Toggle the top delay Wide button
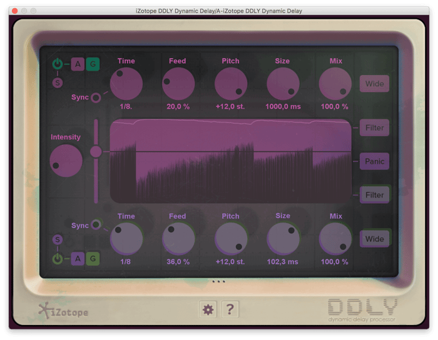The image size is (438, 340). click(374, 84)
